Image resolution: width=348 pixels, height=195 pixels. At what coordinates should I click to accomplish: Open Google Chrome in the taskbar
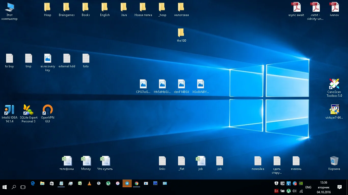(137, 183)
